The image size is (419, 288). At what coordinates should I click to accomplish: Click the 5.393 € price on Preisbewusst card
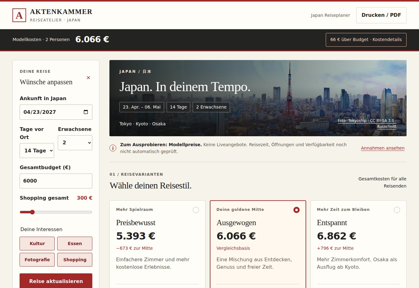click(136, 236)
